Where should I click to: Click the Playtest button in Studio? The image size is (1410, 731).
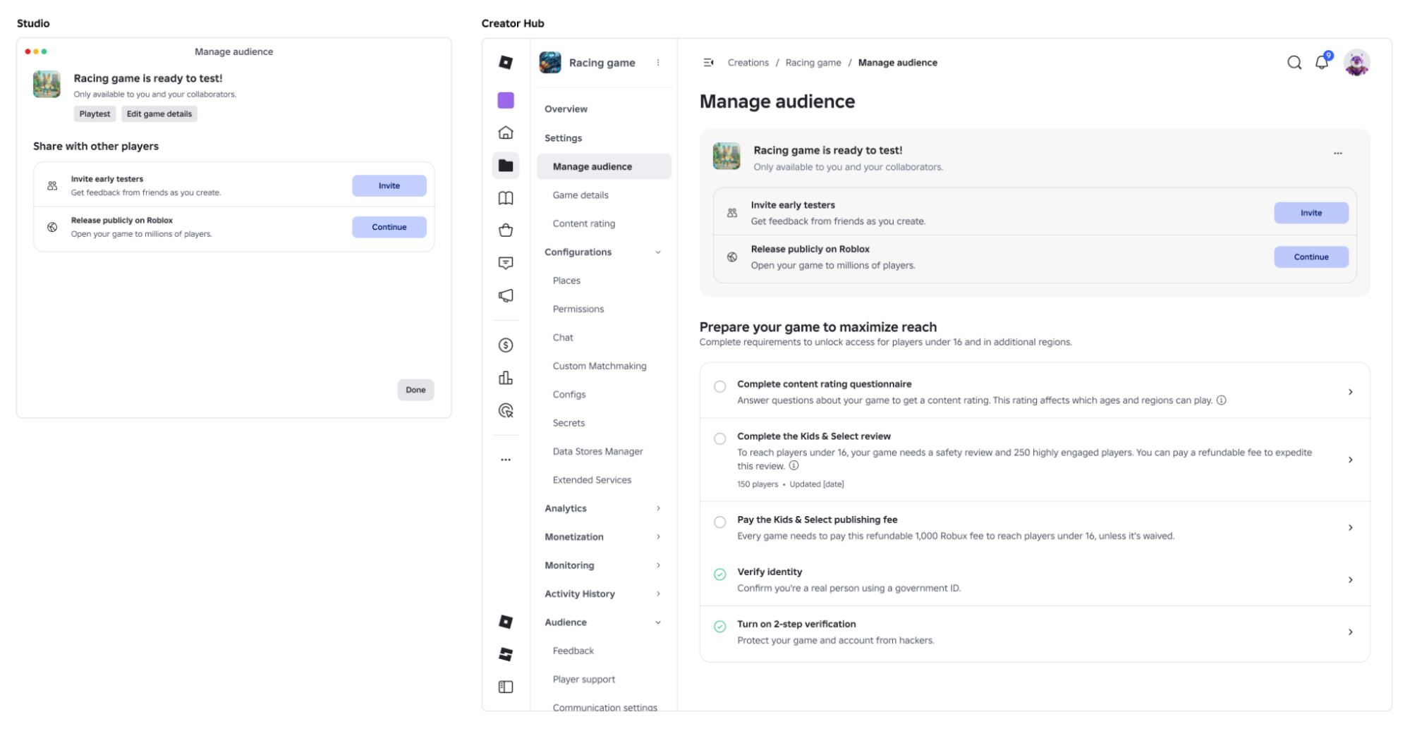point(95,114)
